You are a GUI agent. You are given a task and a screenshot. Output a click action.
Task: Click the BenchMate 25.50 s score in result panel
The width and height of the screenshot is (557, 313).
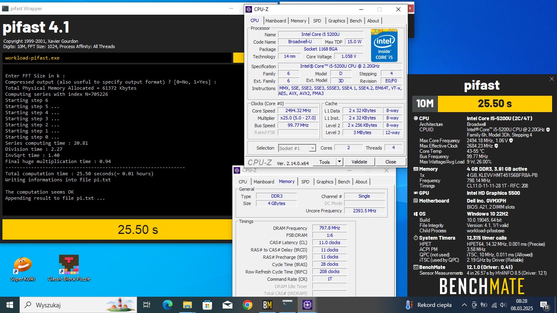[495, 104]
